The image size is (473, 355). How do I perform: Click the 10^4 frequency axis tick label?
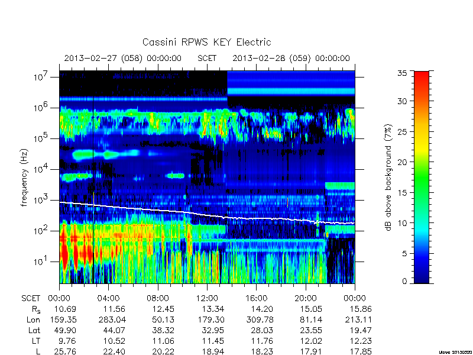[40, 169]
